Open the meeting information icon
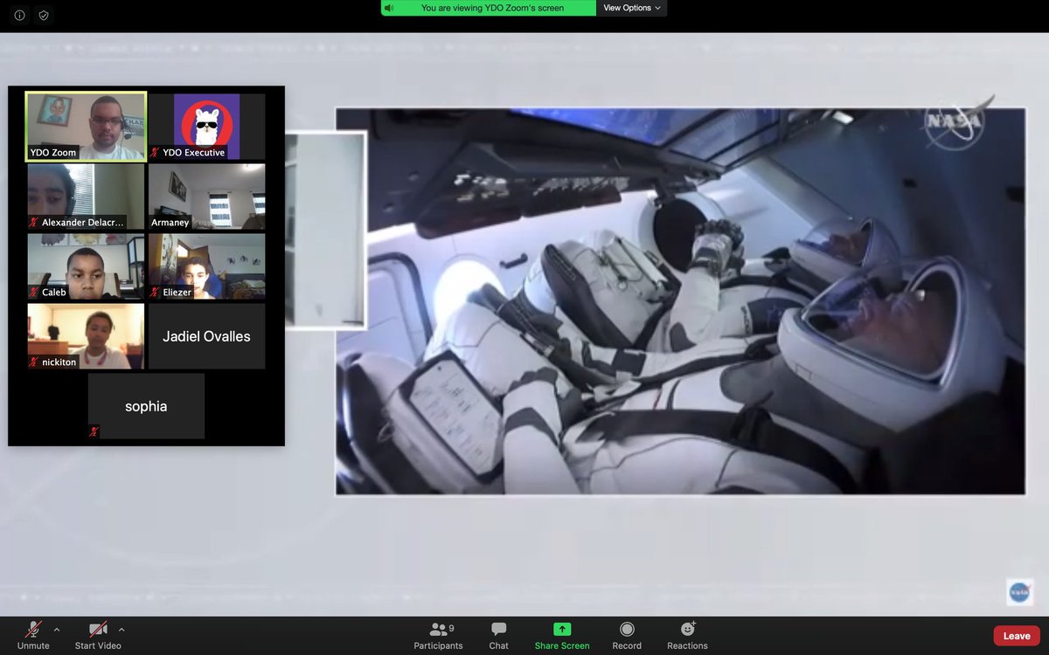Screen dimensions: 1049x655 (x=20, y=15)
